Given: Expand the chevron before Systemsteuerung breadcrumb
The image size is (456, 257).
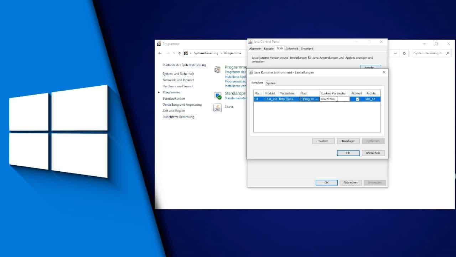Looking at the screenshot, I should point(191,53).
